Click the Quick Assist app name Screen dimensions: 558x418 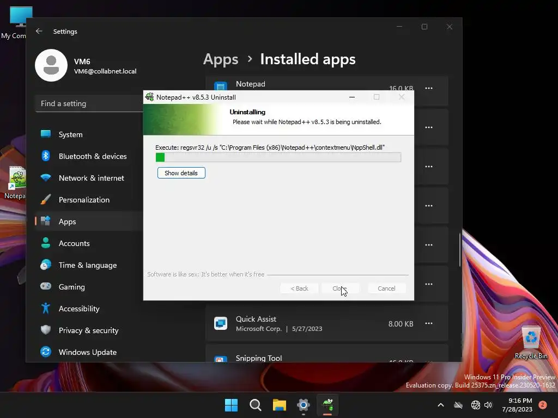(x=256, y=319)
